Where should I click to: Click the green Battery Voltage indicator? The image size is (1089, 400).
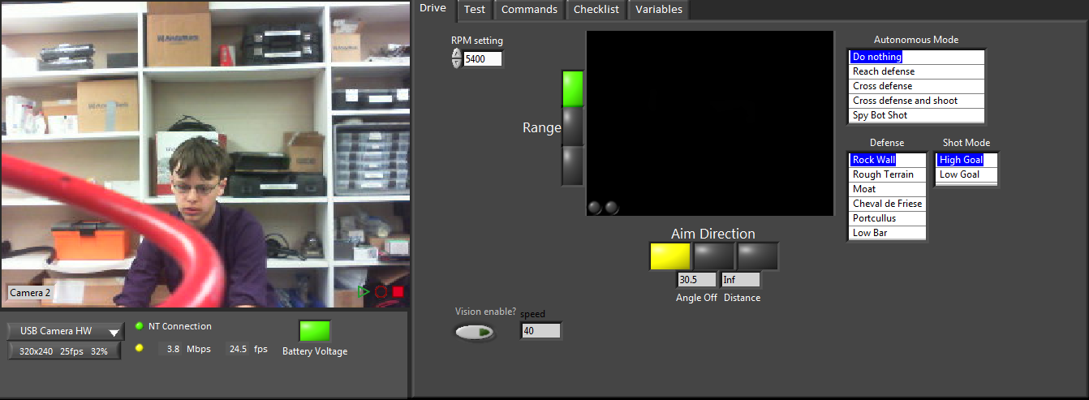point(315,331)
